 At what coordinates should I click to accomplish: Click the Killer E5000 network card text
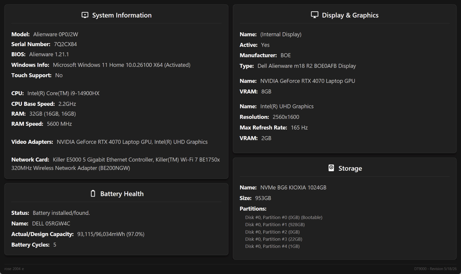pos(115,164)
